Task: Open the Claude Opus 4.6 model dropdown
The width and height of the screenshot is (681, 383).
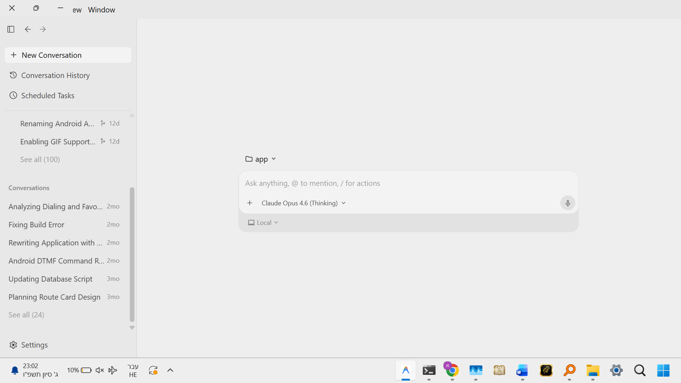Action: [x=304, y=203]
